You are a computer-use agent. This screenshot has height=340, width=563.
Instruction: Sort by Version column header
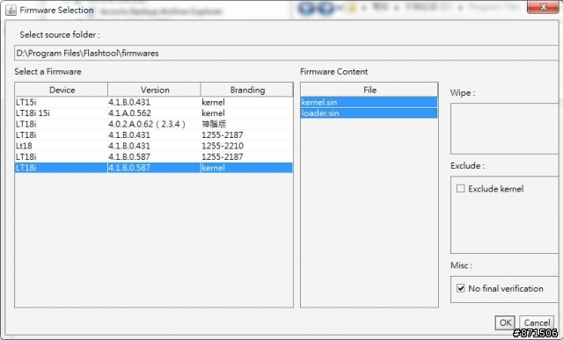(155, 90)
